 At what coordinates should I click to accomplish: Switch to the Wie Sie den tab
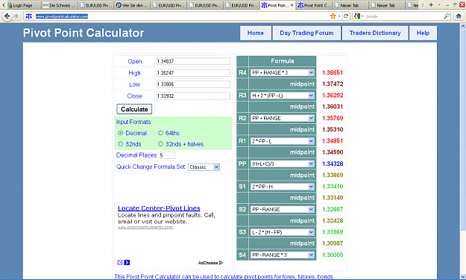point(132,5)
